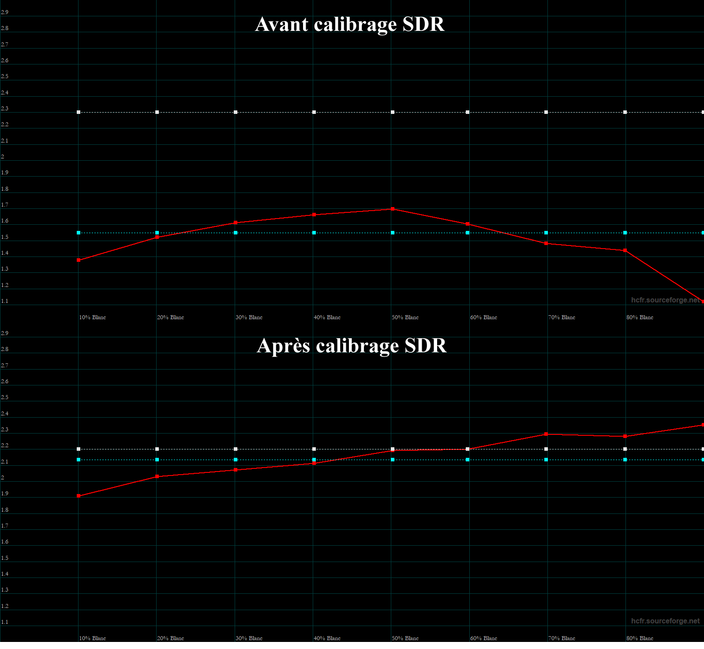This screenshot has width=704, height=649.
Task: Select the red peak point at 50% Blanc before calibration
Action: pyautogui.click(x=393, y=209)
